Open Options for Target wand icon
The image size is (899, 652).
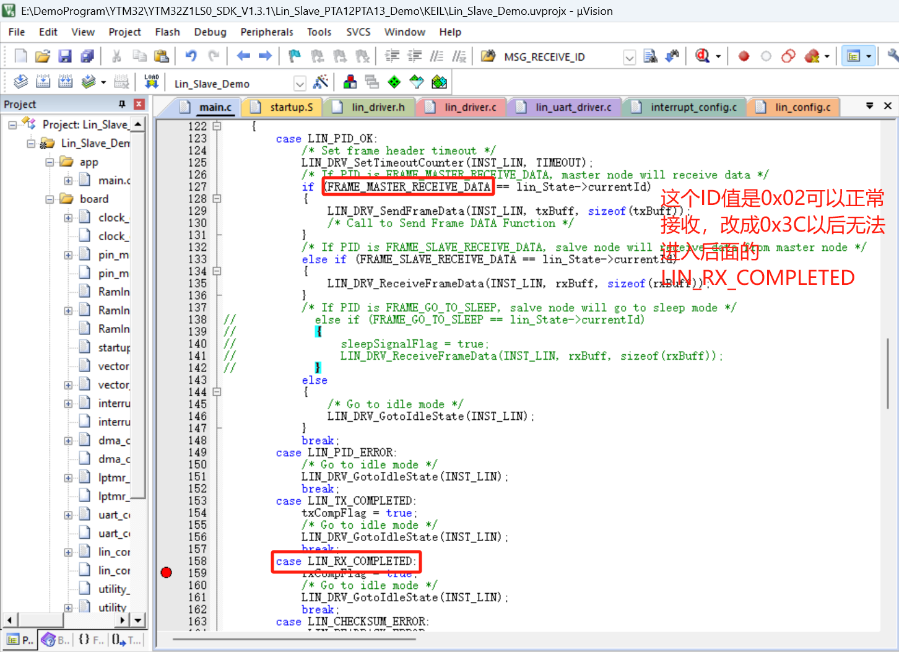[x=321, y=82]
